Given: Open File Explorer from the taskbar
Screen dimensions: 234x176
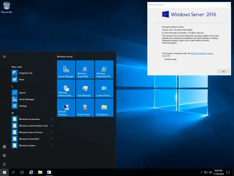Looking at the screenshot, I should click(x=40, y=172).
